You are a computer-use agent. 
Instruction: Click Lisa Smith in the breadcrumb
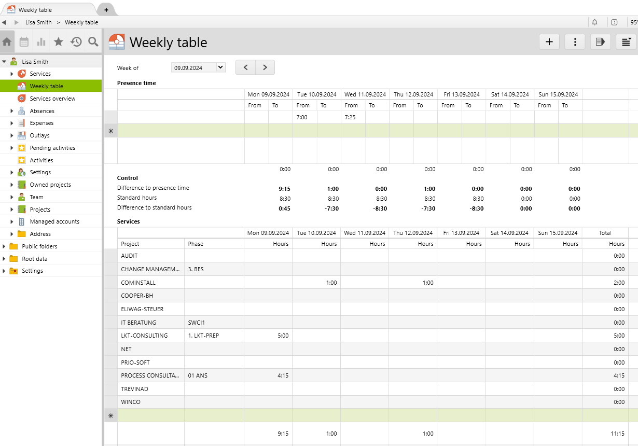point(38,22)
